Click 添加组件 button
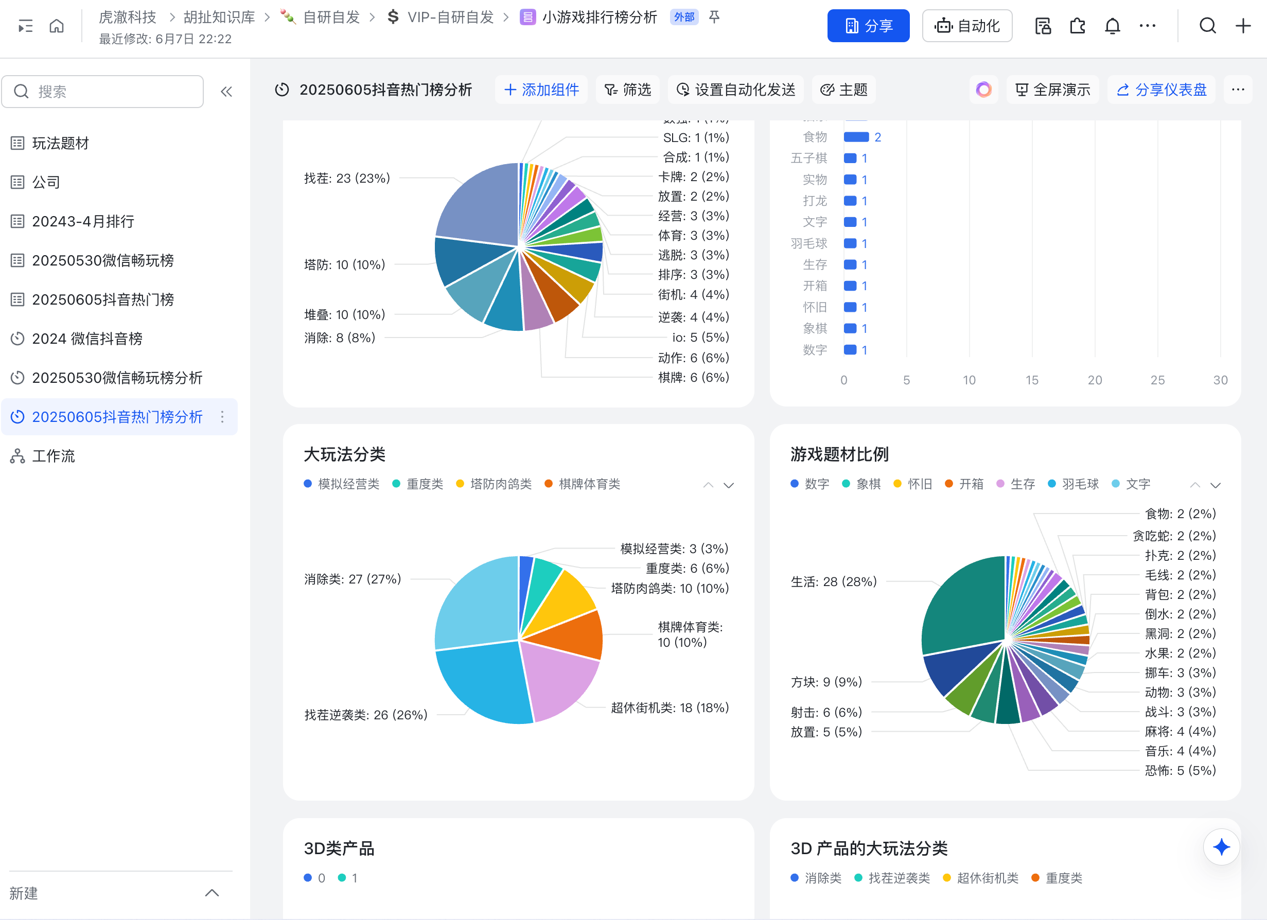The height and width of the screenshot is (920, 1267). point(541,90)
